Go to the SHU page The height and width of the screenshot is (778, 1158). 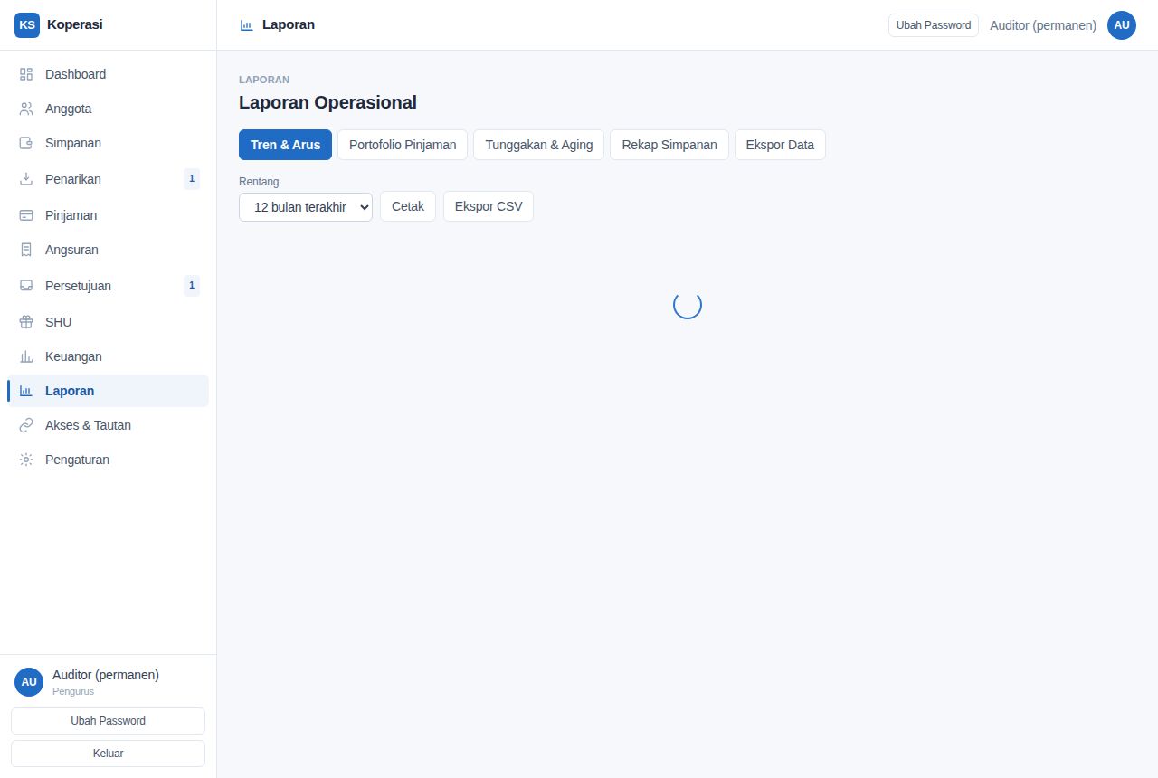point(108,322)
